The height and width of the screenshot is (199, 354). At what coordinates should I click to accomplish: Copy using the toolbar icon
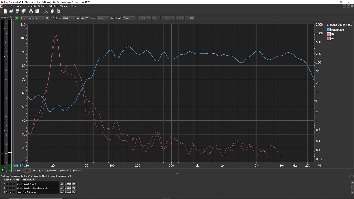tap(52, 11)
